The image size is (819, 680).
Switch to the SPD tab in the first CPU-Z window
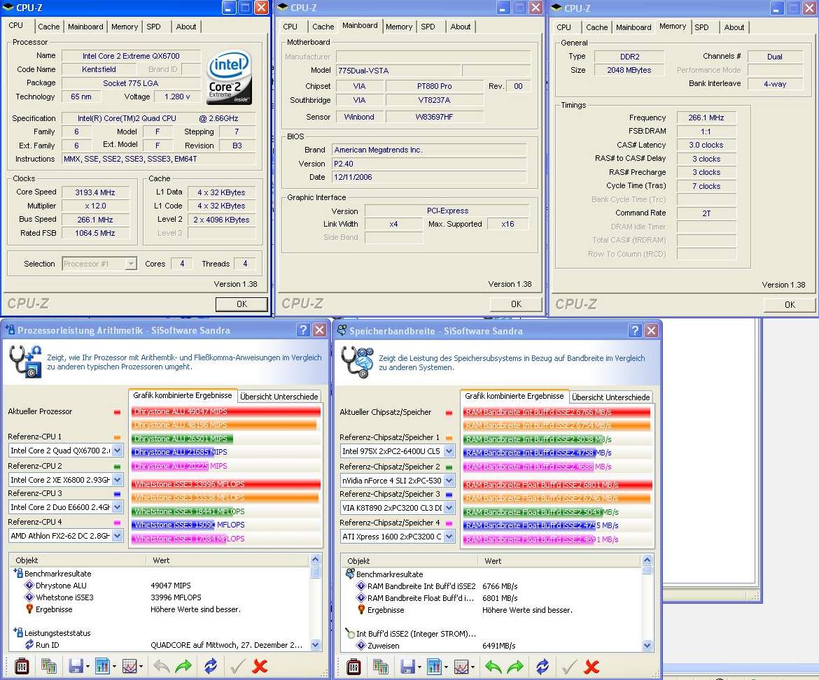[x=153, y=27]
